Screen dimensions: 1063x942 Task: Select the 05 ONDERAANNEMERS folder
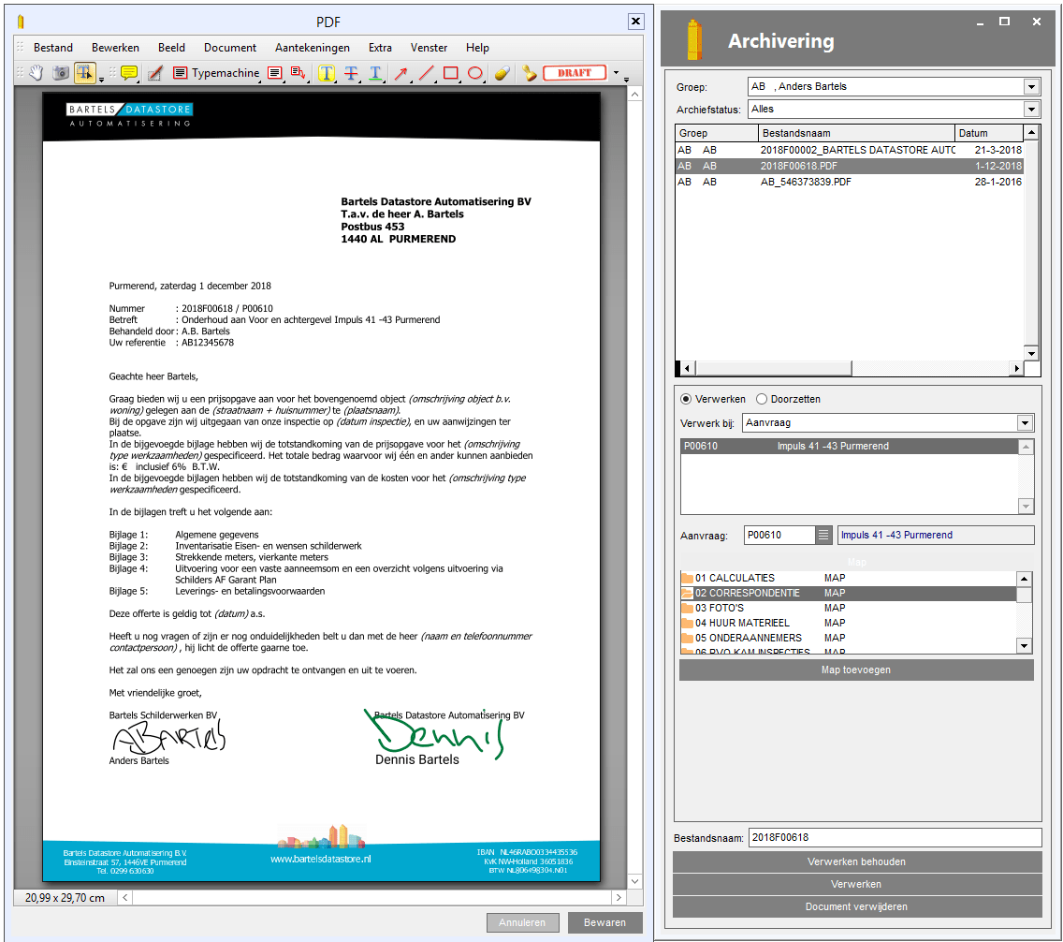(848, 638)
